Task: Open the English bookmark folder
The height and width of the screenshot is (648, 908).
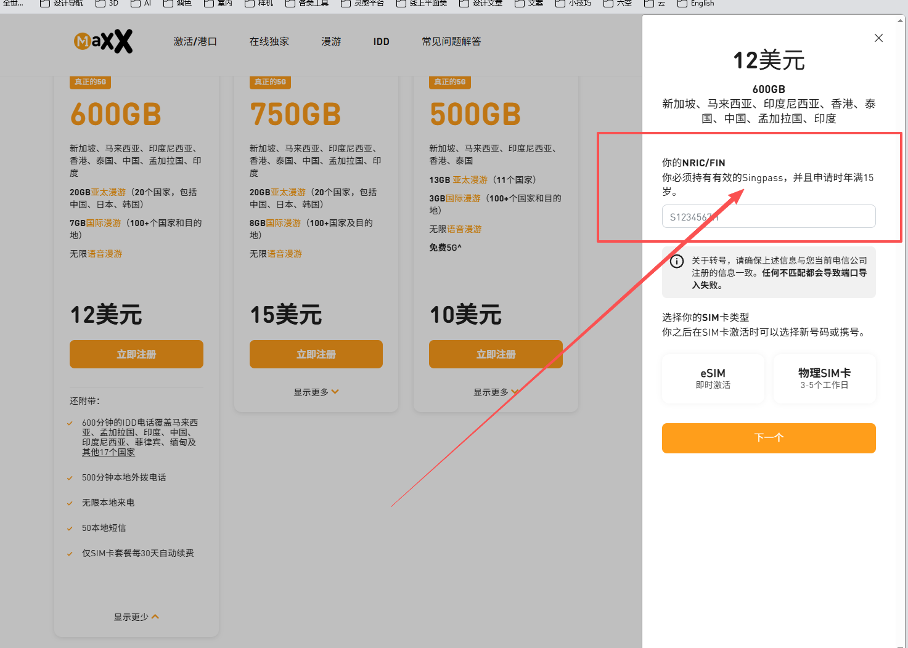Action: (696, 3)
